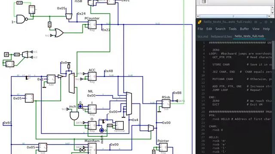Switch to the helloworld.hex tab
Viewport: 275px width, 154px height.
point(221,36)
